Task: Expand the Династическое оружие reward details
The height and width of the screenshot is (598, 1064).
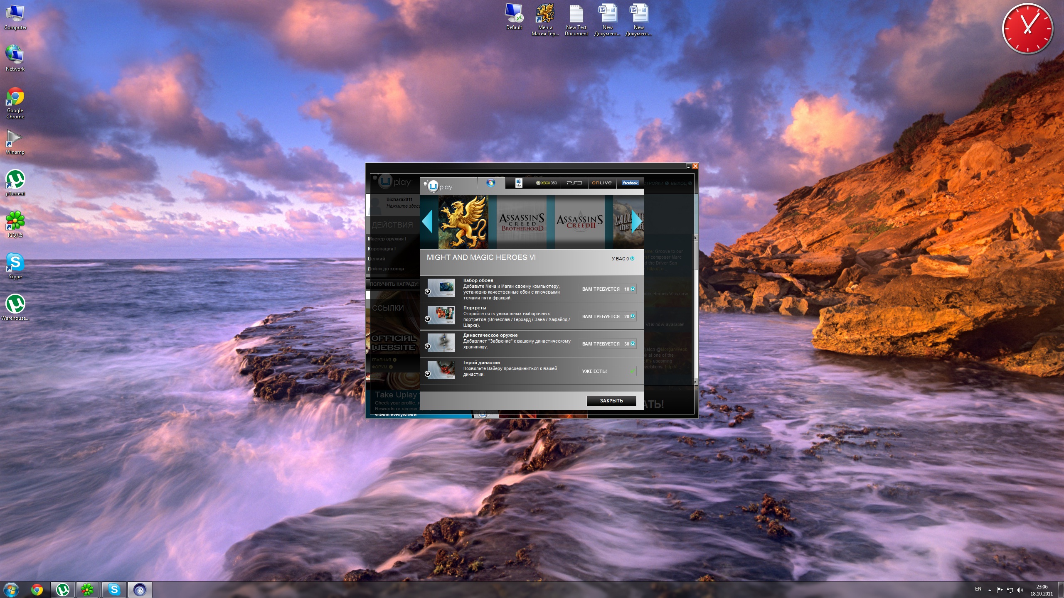Action: (427, 346)
